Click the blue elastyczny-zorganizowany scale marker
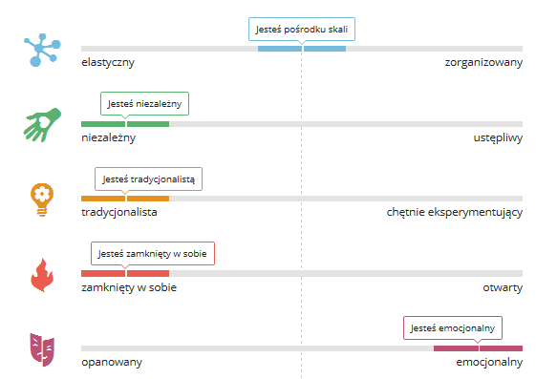The height and width of the screenshot is (379, 536). pos(302,49)
